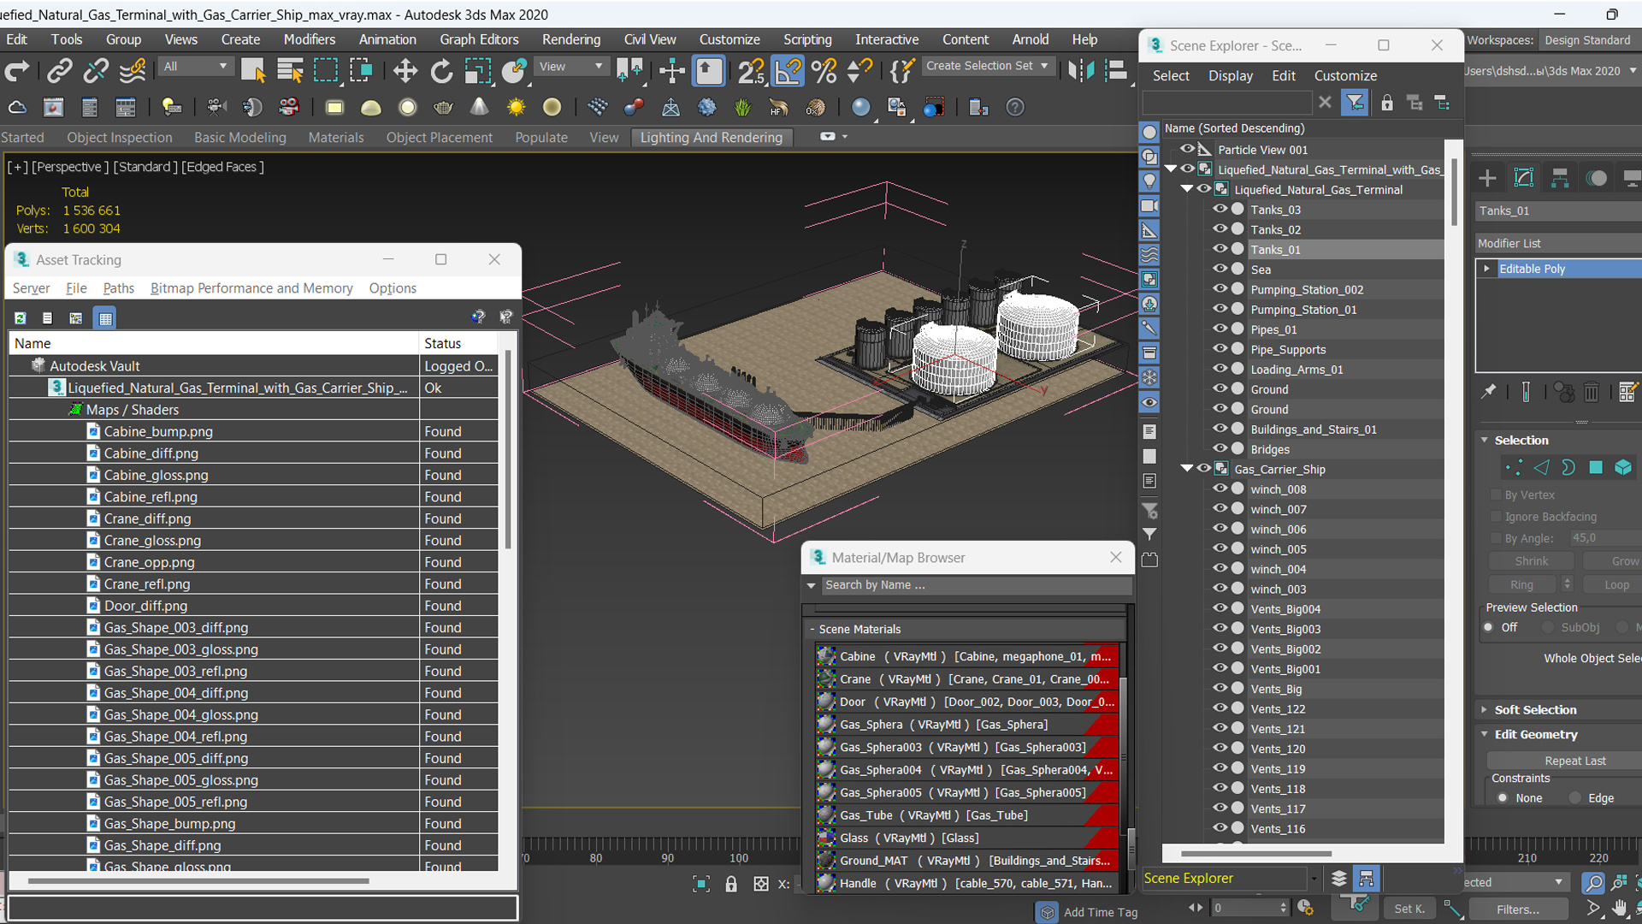The width and height of the screenshot is (1642, 924).
Task: Click the Select Object arrow tool
Action: point(253,71)
